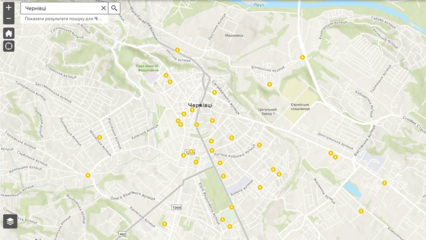Click the T2605 road shield
The image size is (426, 240).
click(x=177, y=207)
